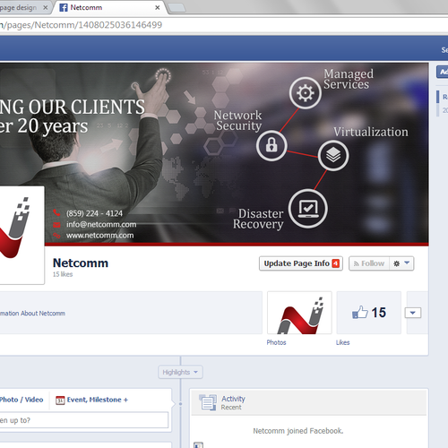Click the thumbs-up Likes tile showing 15
Screen dimensions: 448x448
pyautogui.click(x=369, y=313)
